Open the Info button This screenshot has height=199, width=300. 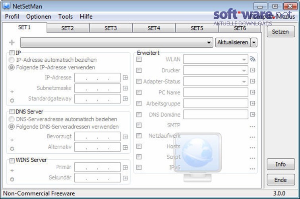coord(281,164)
